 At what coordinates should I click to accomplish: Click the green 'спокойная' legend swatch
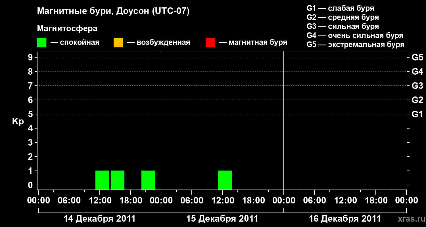pyautogui.click(x=41, y=43)
